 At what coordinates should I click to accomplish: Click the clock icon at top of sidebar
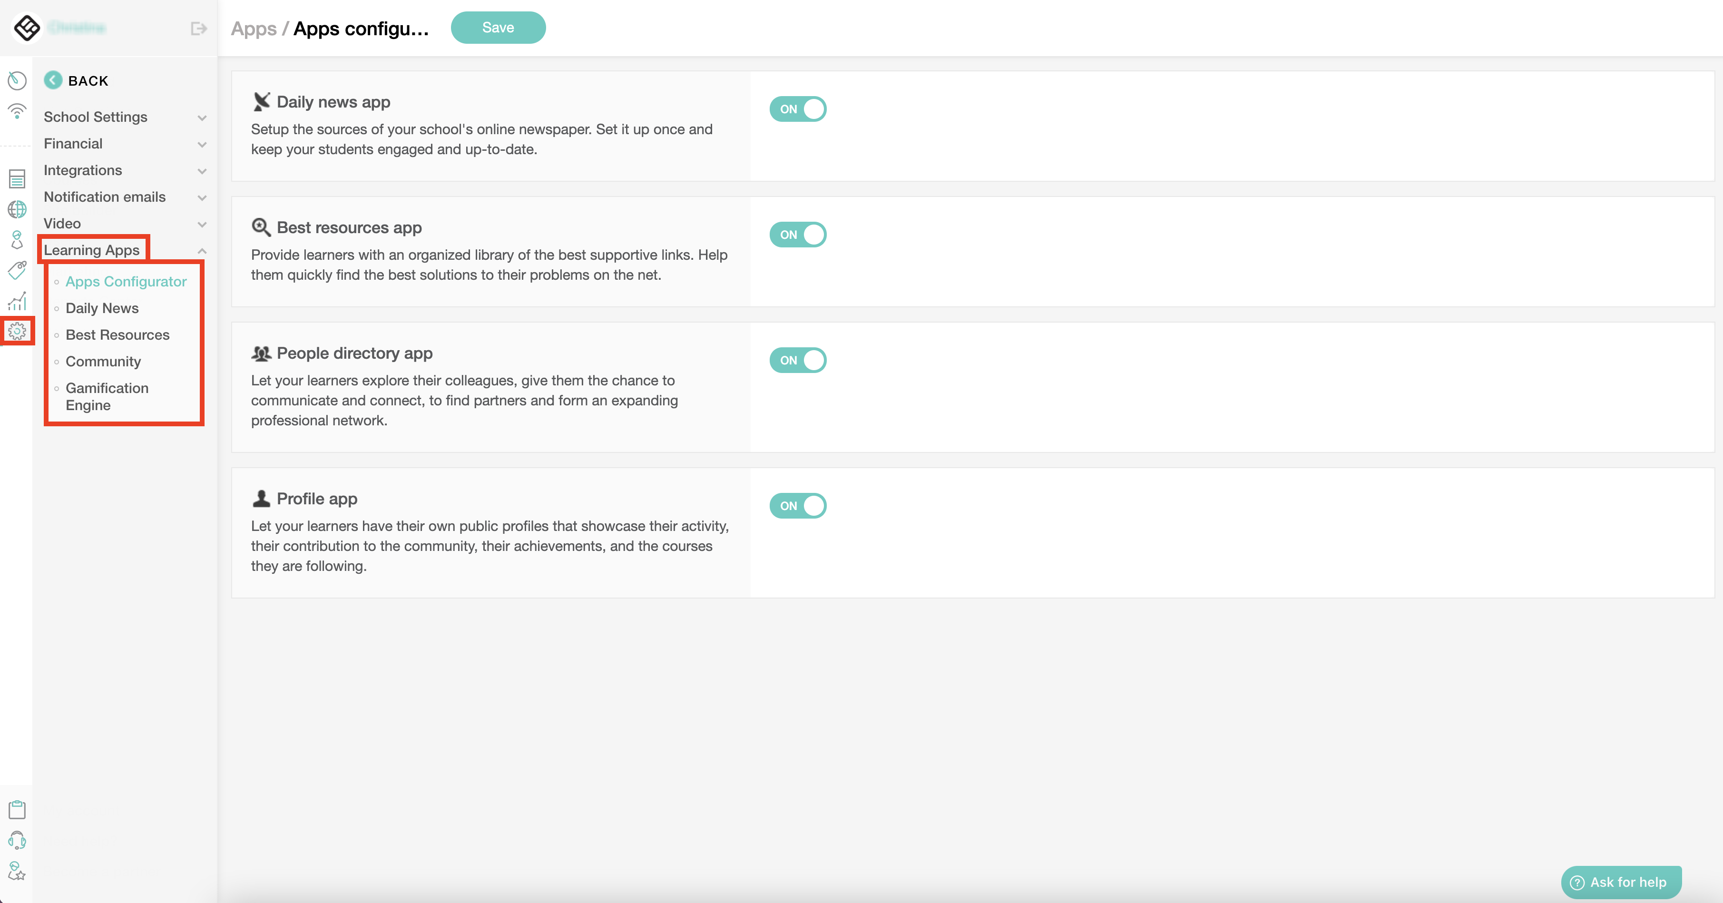[17, 80]
